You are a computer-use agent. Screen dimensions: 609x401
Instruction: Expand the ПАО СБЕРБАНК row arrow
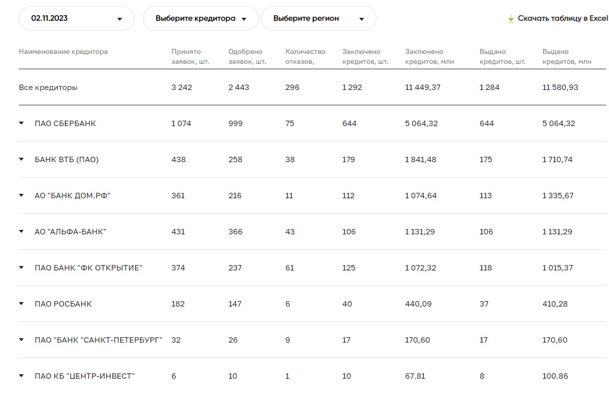pos(21,124)
